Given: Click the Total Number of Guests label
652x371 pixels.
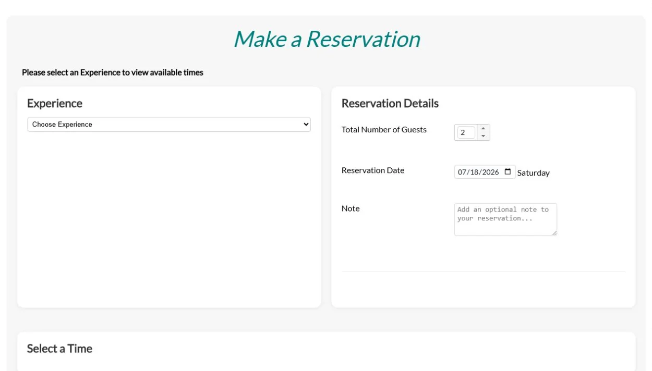Looking at the screenshot, I should tap(384, 130).
